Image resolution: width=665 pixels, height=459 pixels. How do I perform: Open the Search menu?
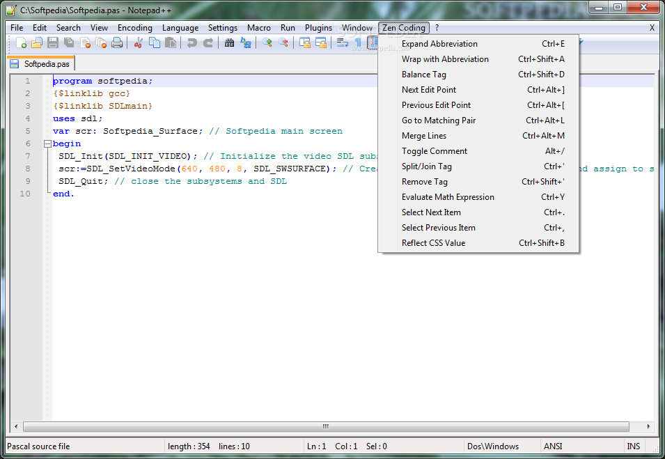click(68, 28)
